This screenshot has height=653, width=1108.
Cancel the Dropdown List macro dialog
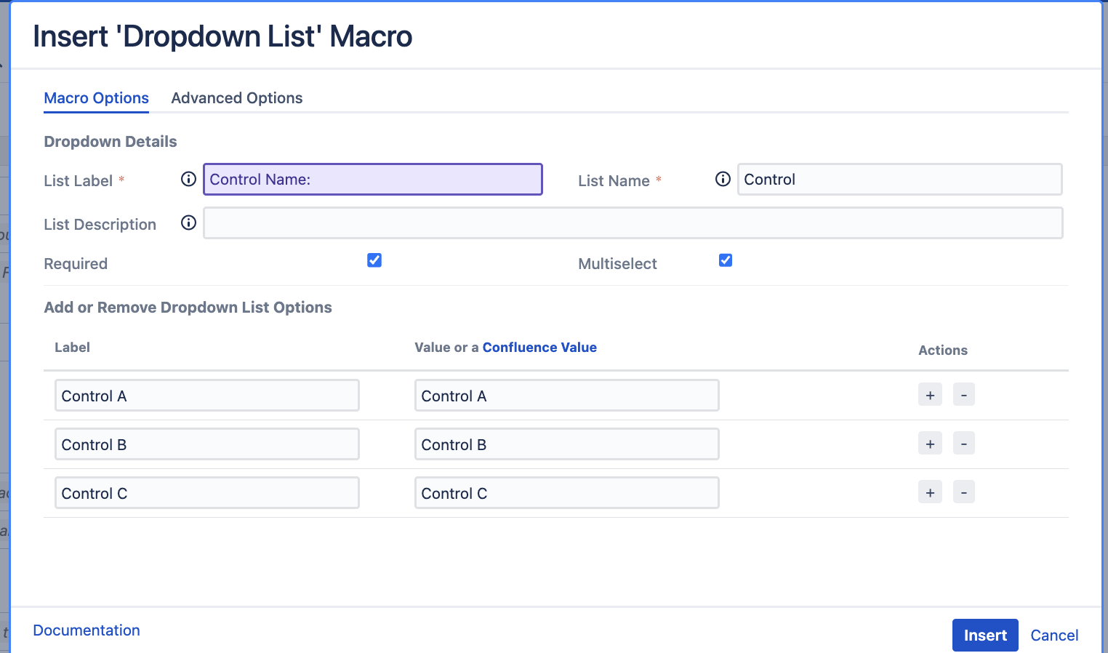click(1054, 636)
